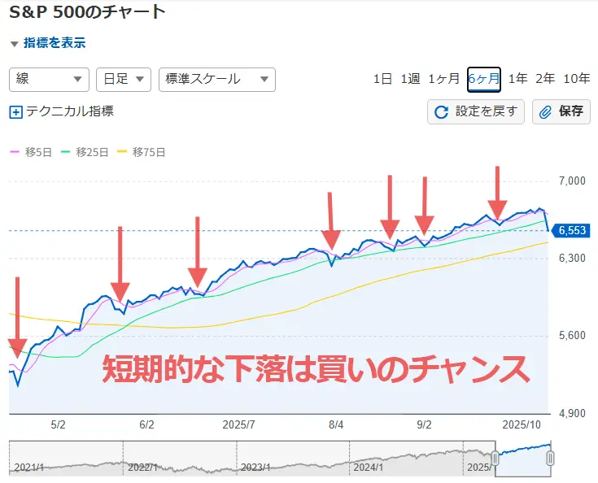Click the 7,000 price axis label
The width and height of the screenshot is (598, 483).
(572, 181)
